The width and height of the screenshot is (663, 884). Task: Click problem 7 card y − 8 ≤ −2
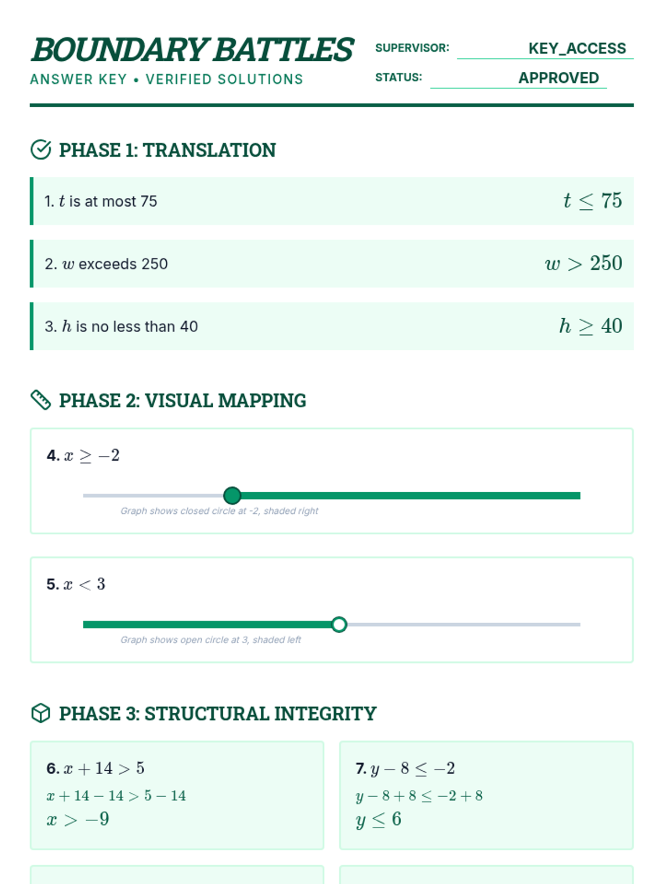pyautogui.click(x=486, y=794)
